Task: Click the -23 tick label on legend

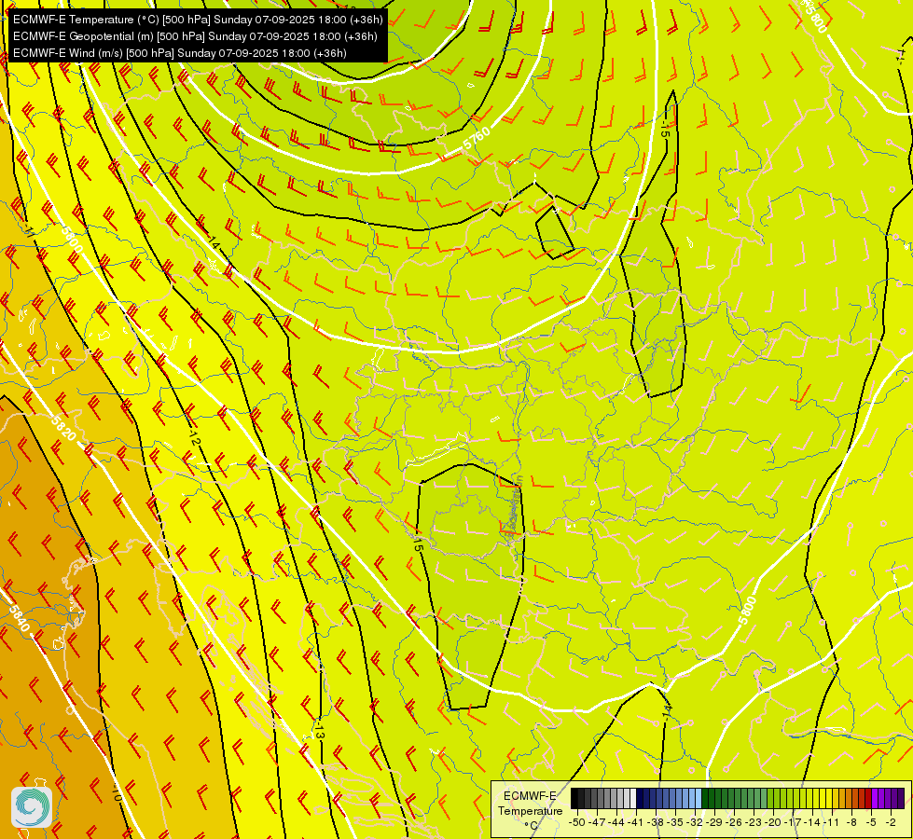Action: pyautogui.click(x=754, y=823)
